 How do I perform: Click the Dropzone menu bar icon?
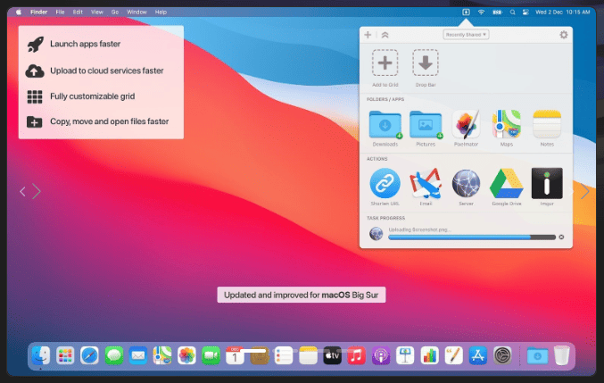pyautogui.click(x=466, y=12)
